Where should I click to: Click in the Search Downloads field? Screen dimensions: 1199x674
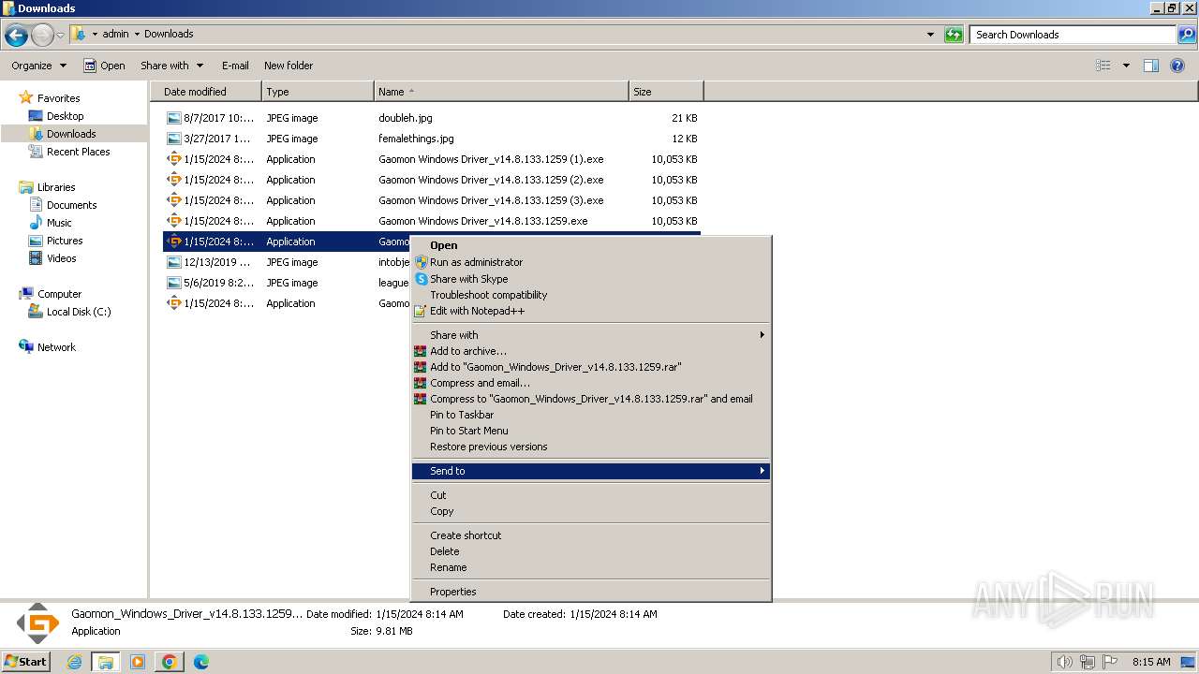coord(1073,35)
